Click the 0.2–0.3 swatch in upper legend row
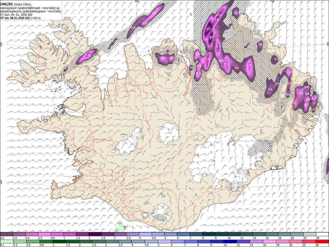Screen dimensions: 329x247 (x=7, y=234)
